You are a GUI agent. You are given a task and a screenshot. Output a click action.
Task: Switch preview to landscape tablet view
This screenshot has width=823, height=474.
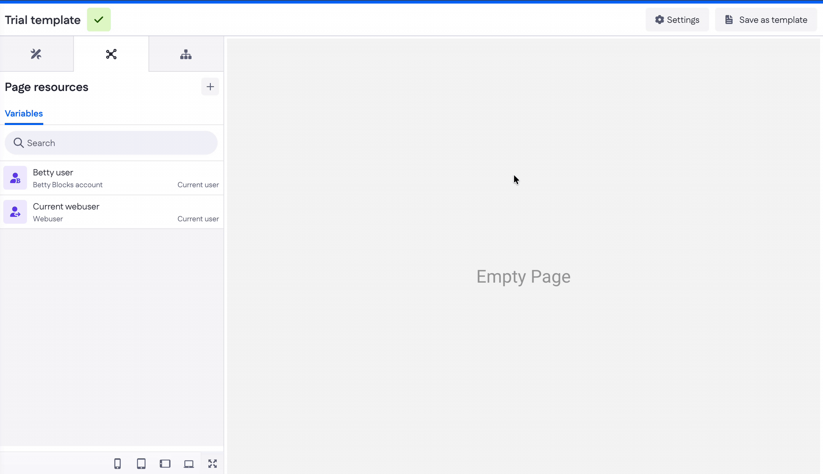tap(165, 464)
